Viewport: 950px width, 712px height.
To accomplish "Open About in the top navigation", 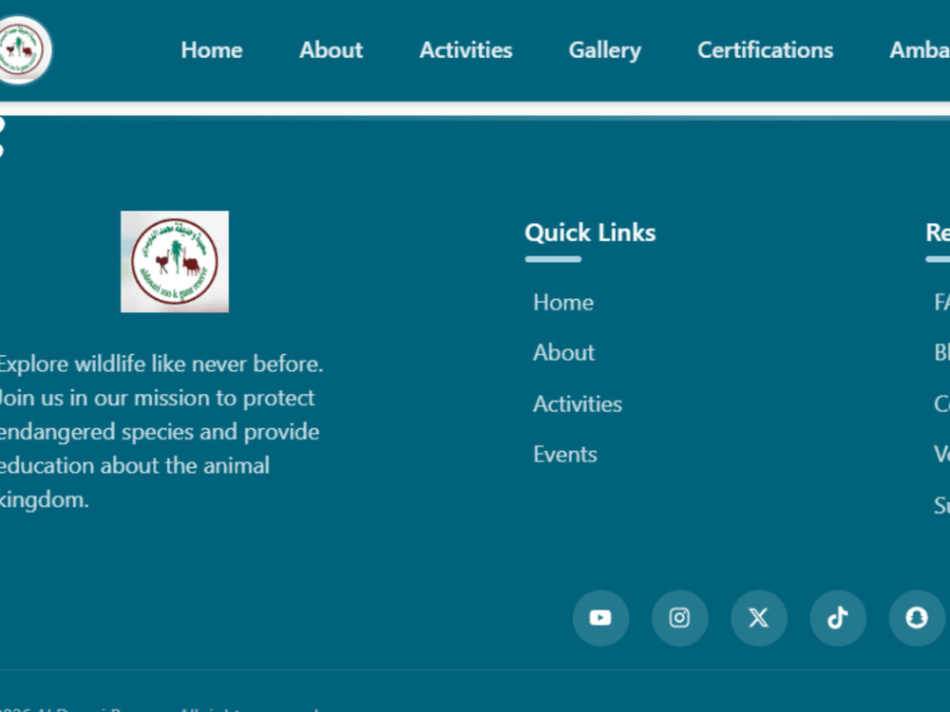I will pos(331,50).
